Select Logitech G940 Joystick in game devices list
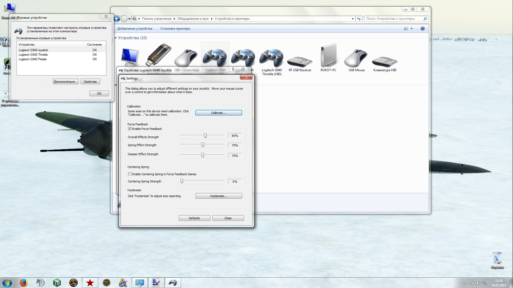This screenshot has height=288, width=513. (x=61, y=50)
